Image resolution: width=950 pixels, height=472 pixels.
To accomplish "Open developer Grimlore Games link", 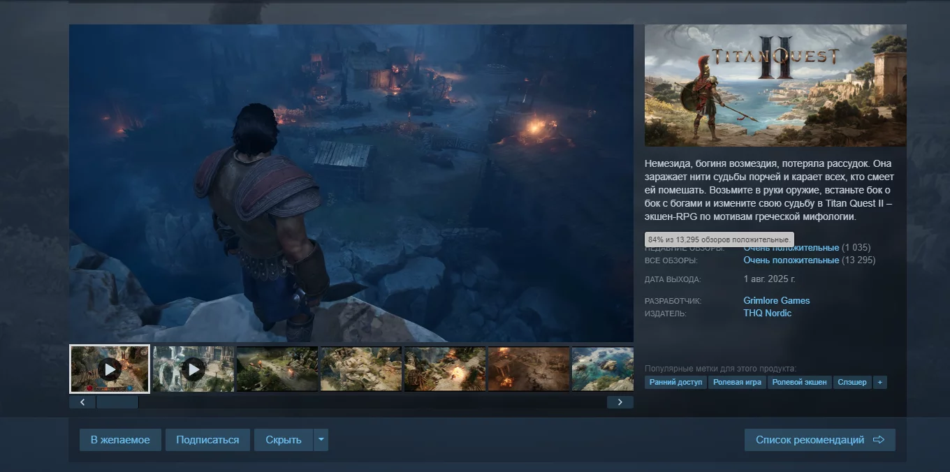I will [777, 301].
